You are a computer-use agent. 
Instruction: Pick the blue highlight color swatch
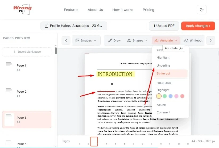pyautogui.click(x=171, y=96)
